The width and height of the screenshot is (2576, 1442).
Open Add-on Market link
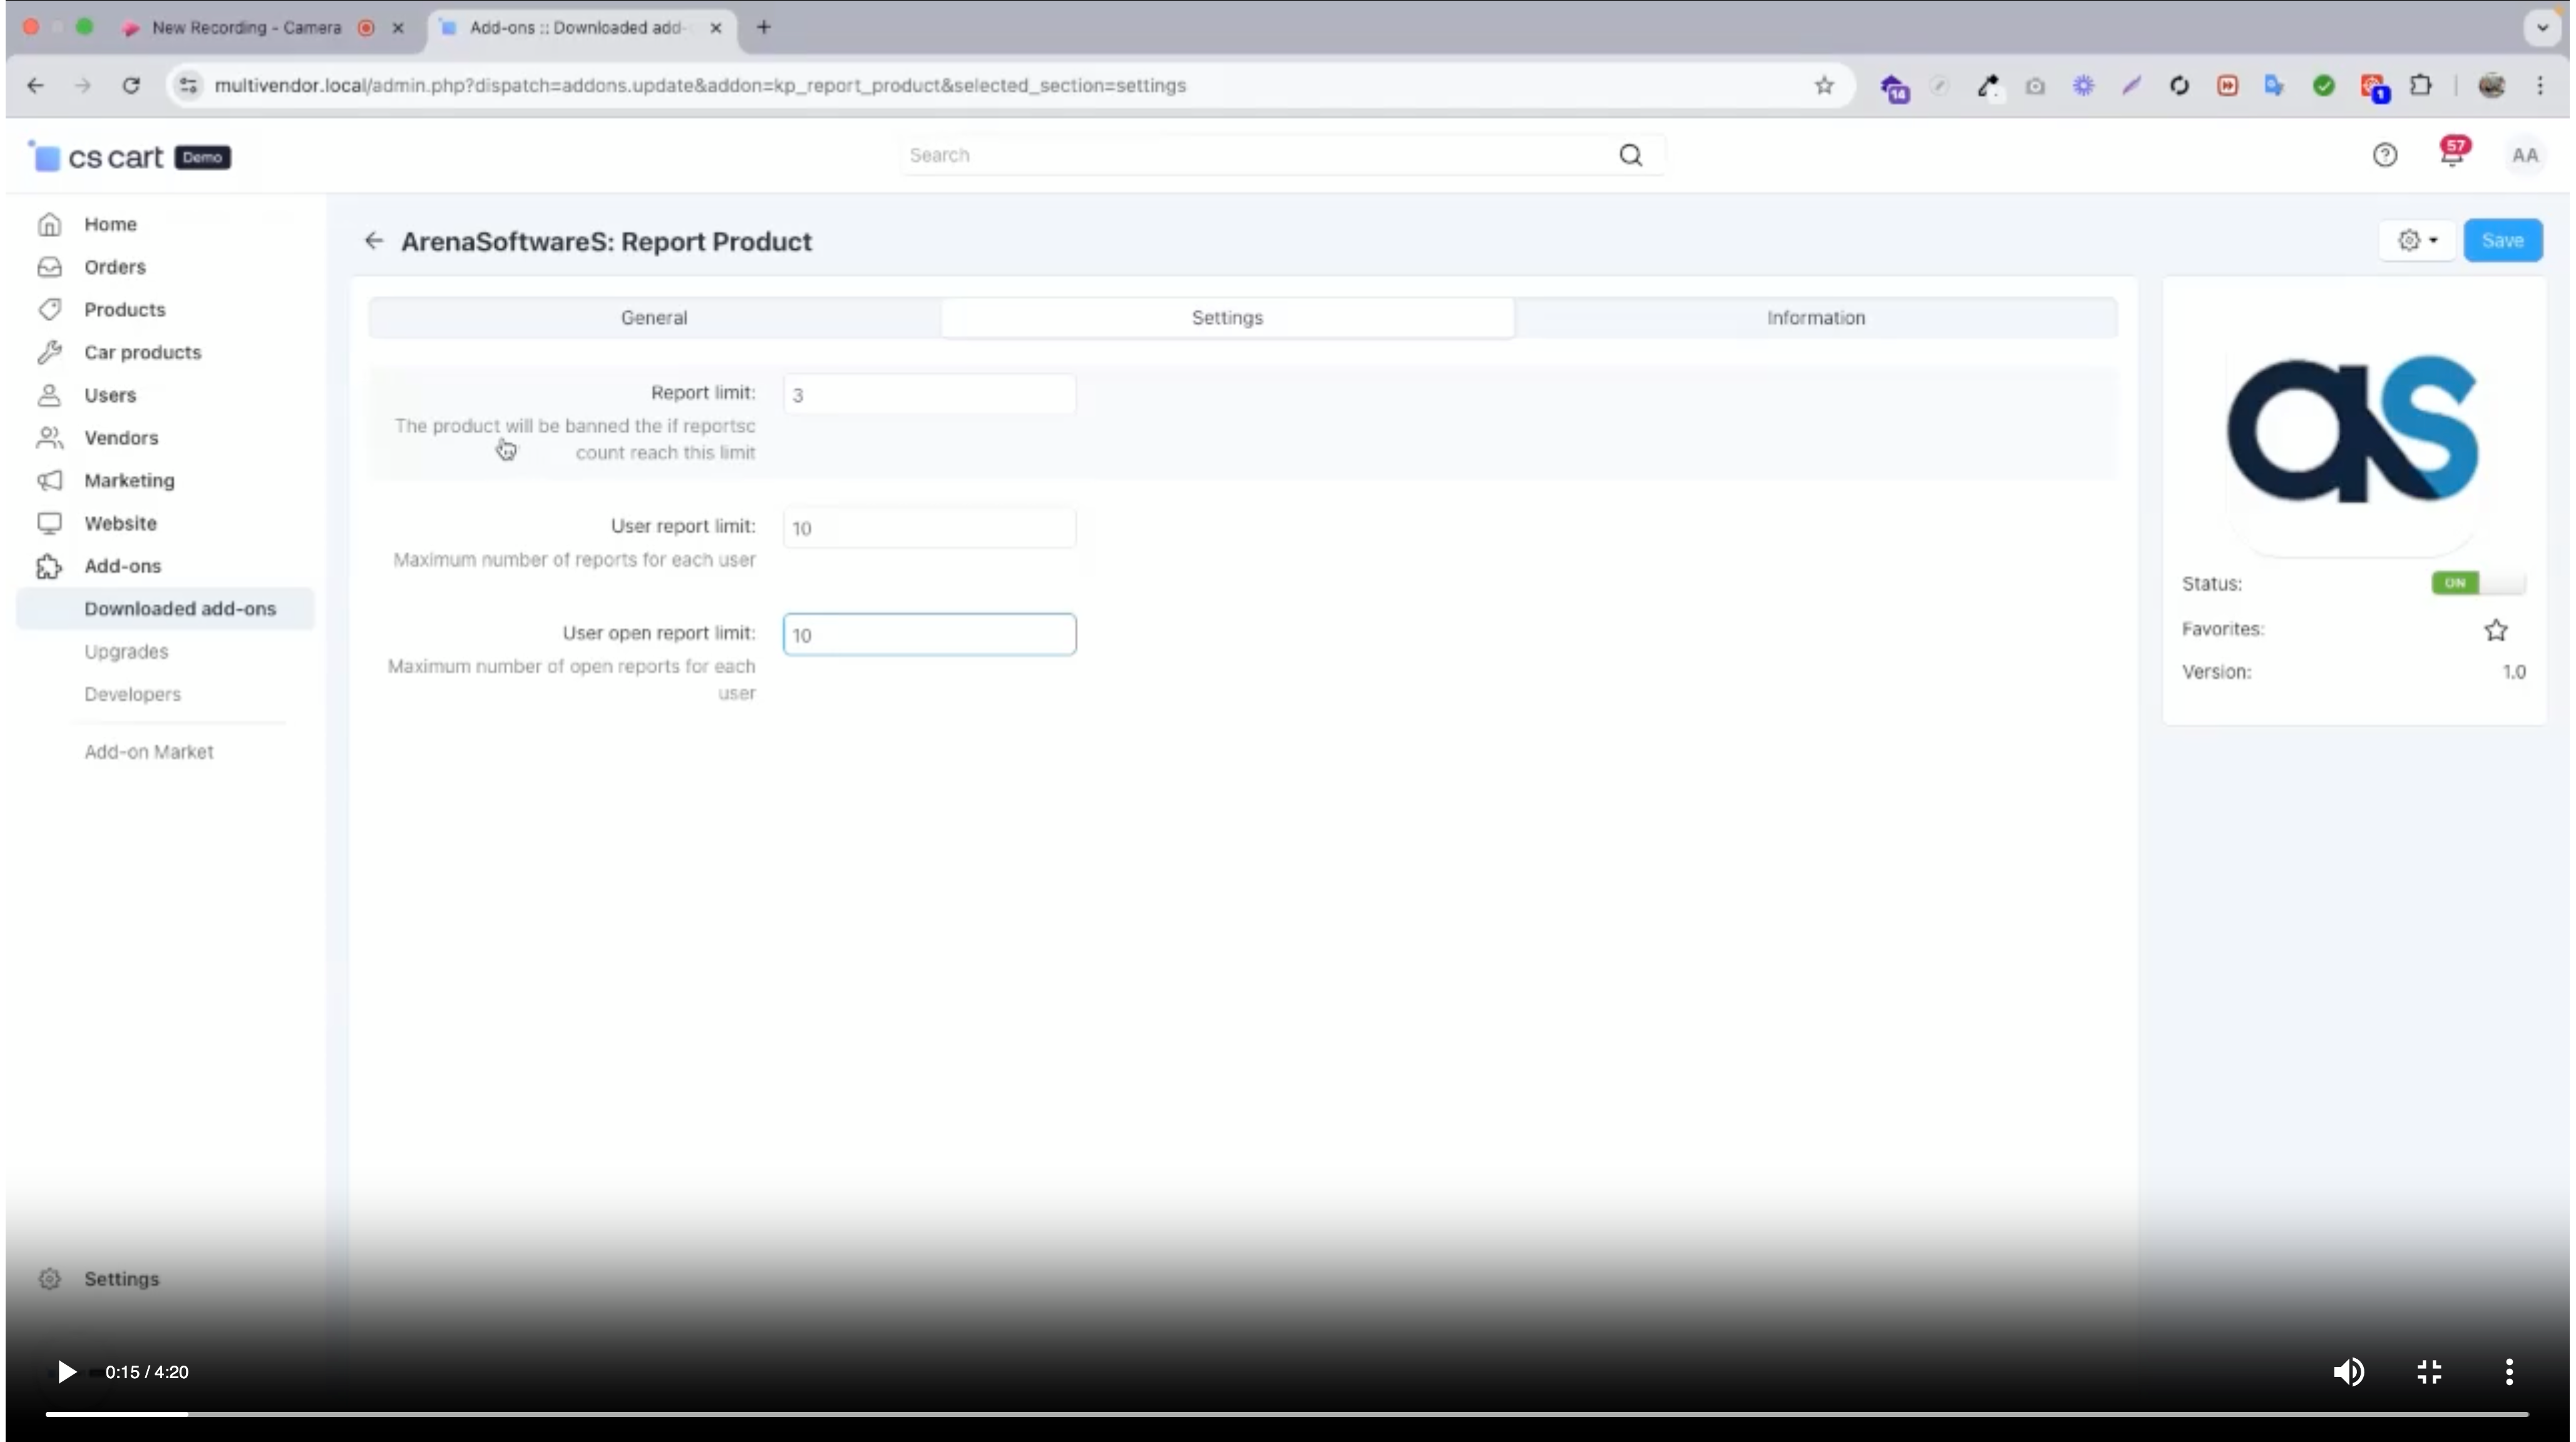point(148,752)
